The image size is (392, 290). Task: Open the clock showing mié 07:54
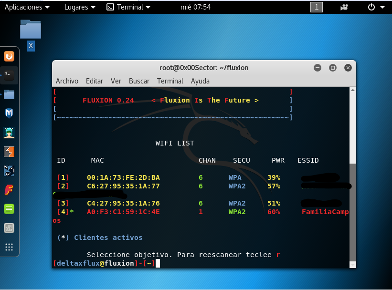pos(195,7)
